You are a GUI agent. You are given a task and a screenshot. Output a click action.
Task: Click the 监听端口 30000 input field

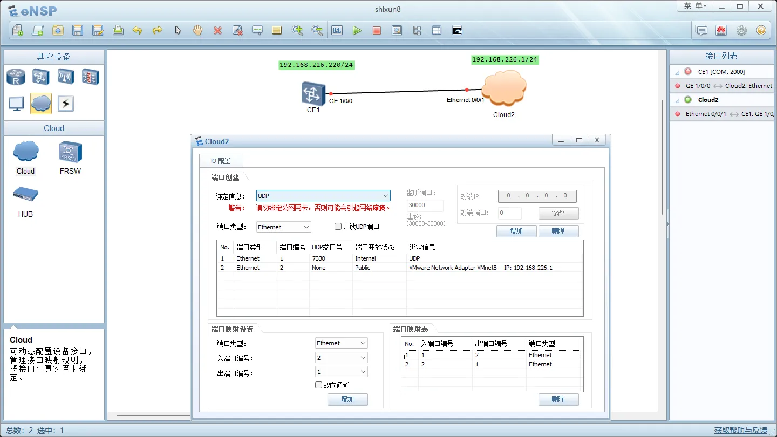click(x=425, y=206)
